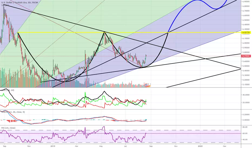Click the 5.90000 price axis value
Image resolution: width=252 pixels, height=148 pixels.
(246, 48)
